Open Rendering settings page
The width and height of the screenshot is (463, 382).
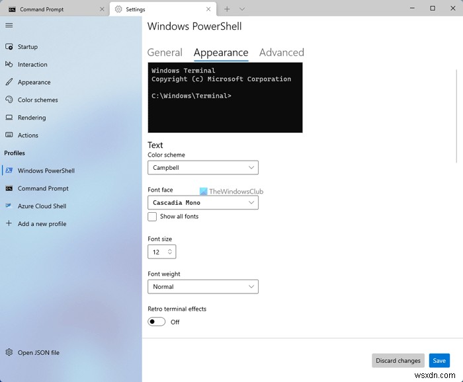pyautogui.click(x=71, y=118)
